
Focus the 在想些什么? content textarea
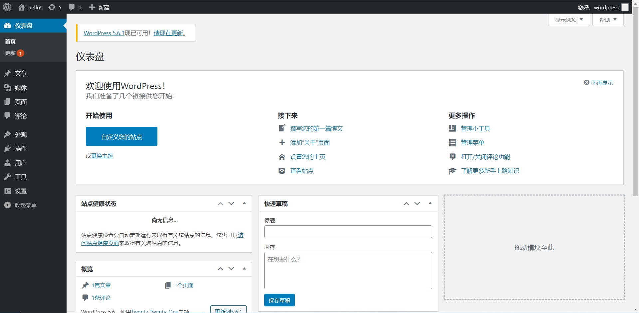(348, 271)
